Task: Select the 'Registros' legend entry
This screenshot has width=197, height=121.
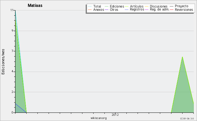Action: pos(137,9)
